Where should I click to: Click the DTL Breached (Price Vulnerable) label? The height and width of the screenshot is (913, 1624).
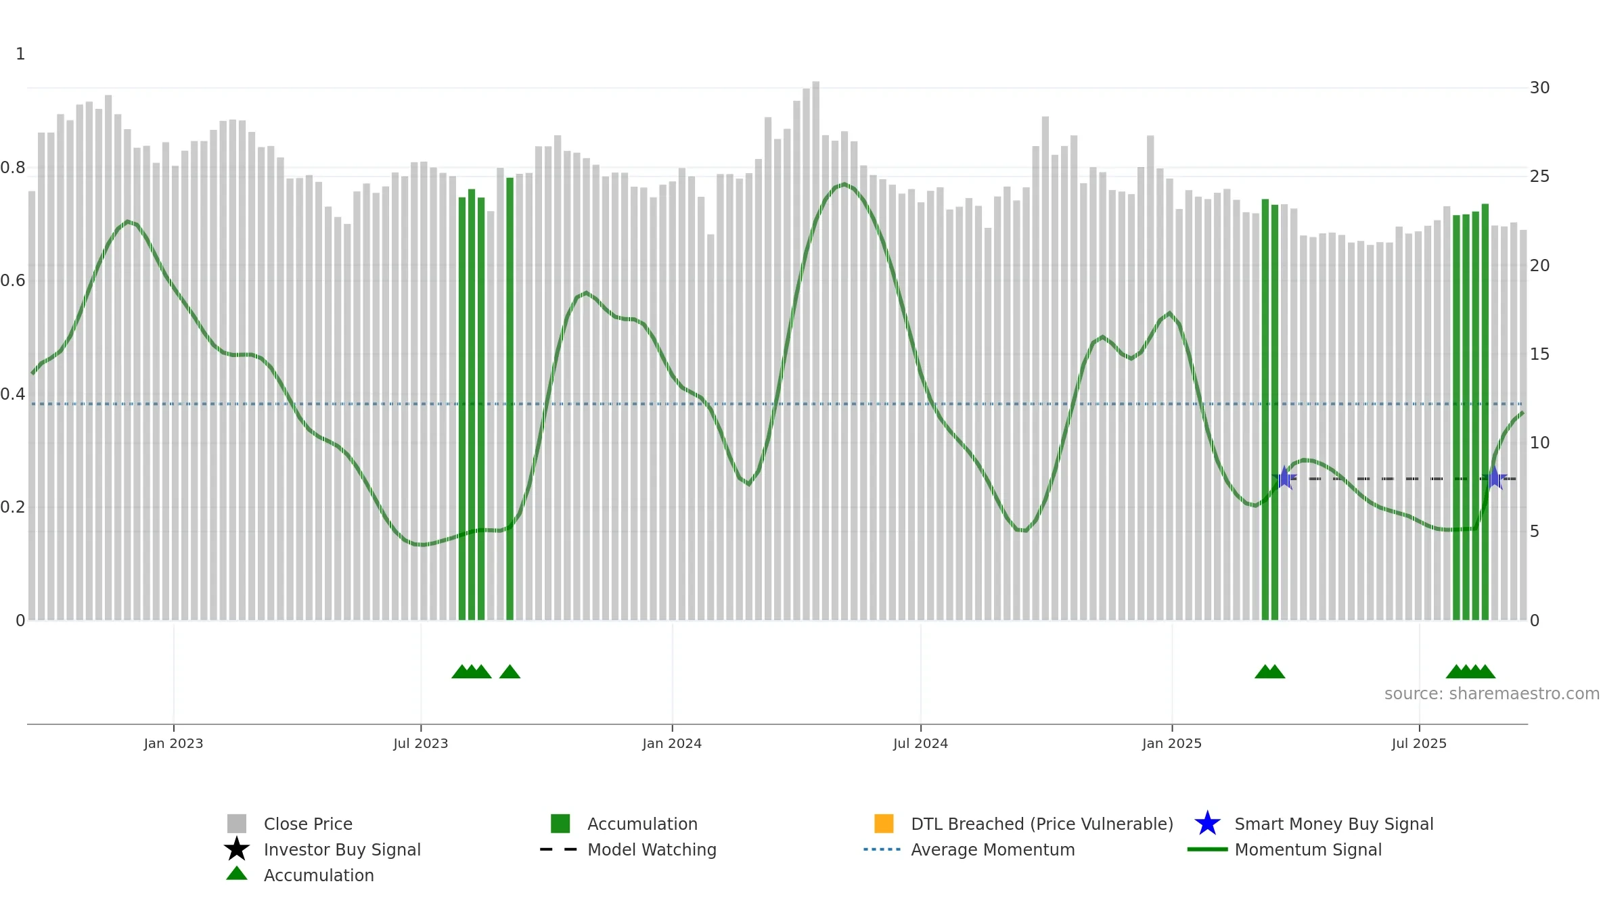(x=1042, y=824)
